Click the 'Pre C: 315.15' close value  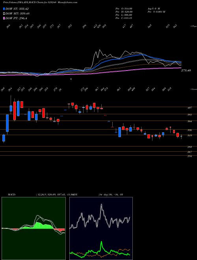[124, 18]
